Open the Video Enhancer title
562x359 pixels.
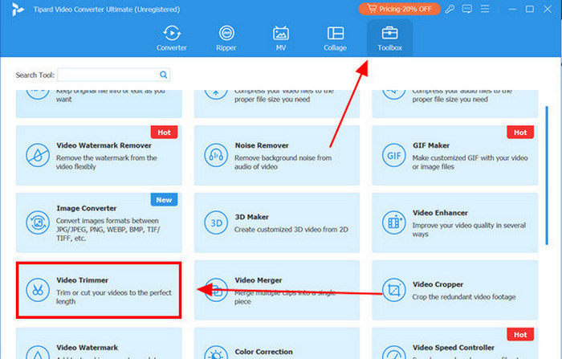(440, 213)
